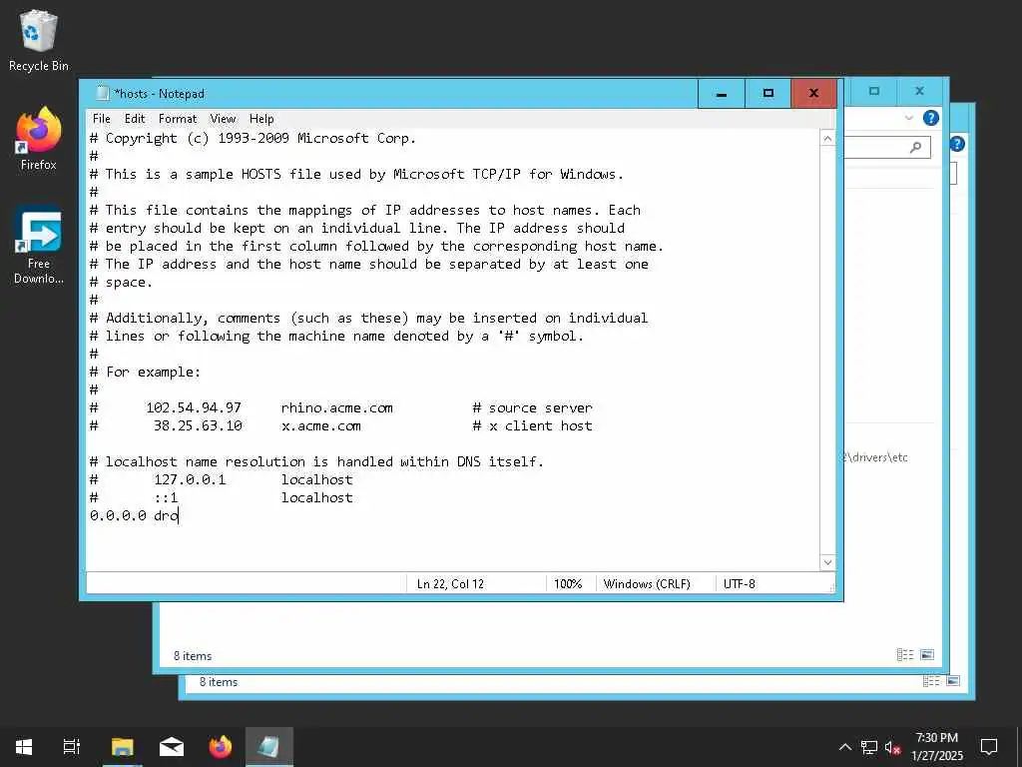Click the 'Windows (CRLF)' status bar entry
1022x767 pixels.
pos(647,583)
